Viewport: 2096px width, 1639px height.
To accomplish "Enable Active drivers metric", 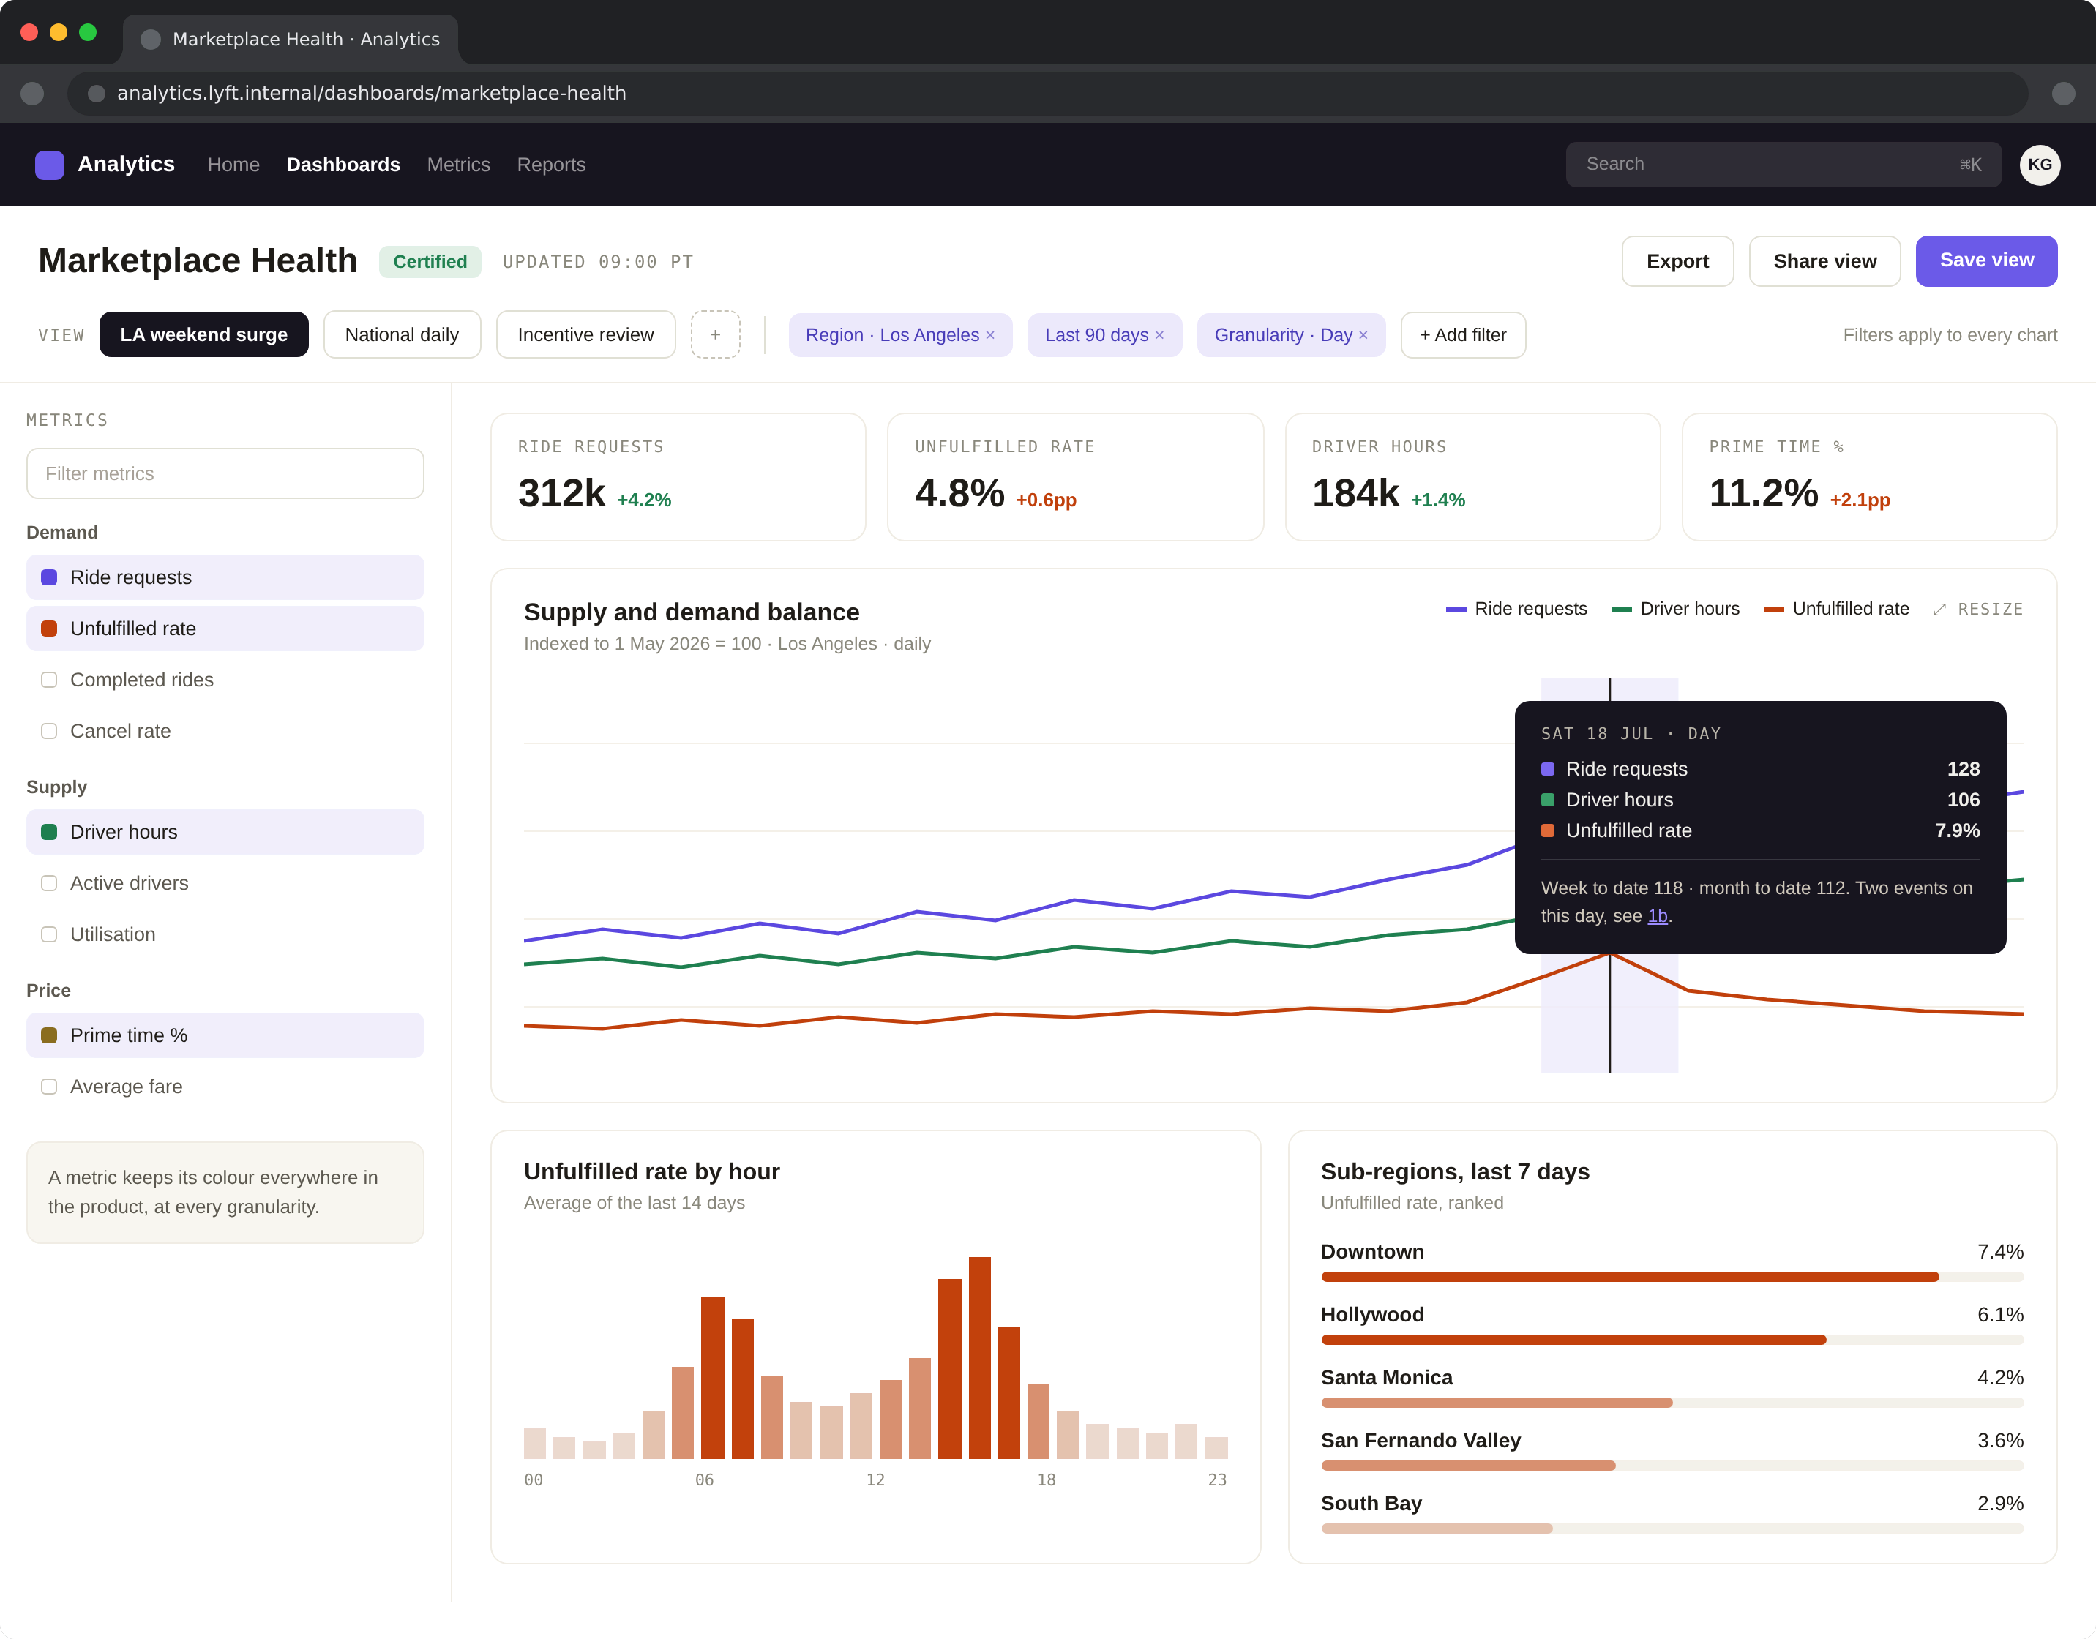I will point(225,883).
